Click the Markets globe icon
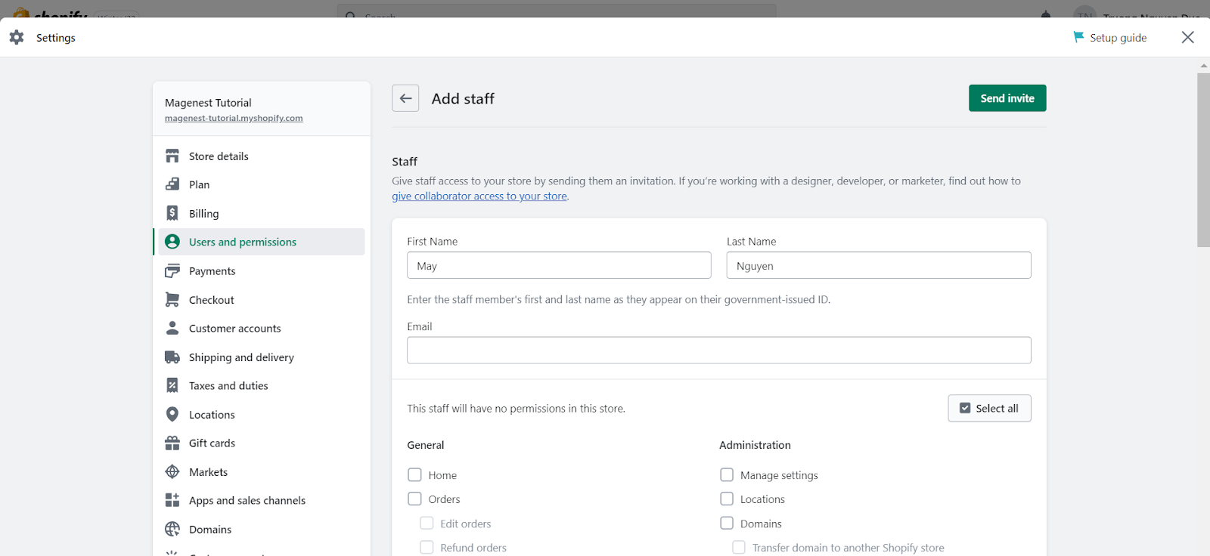This screenshot has width=1210, height=556. pyautogui.click(x=172, y=472)
